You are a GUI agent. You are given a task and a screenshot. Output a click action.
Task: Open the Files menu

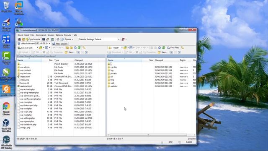click(x=32, y=35)
